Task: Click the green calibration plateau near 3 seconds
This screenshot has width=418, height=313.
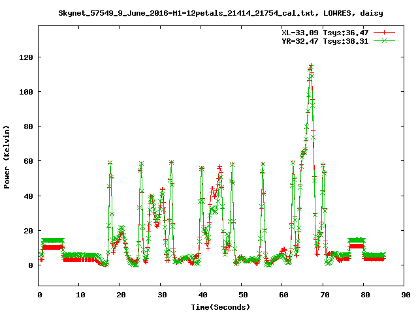Action: (52, 241)
